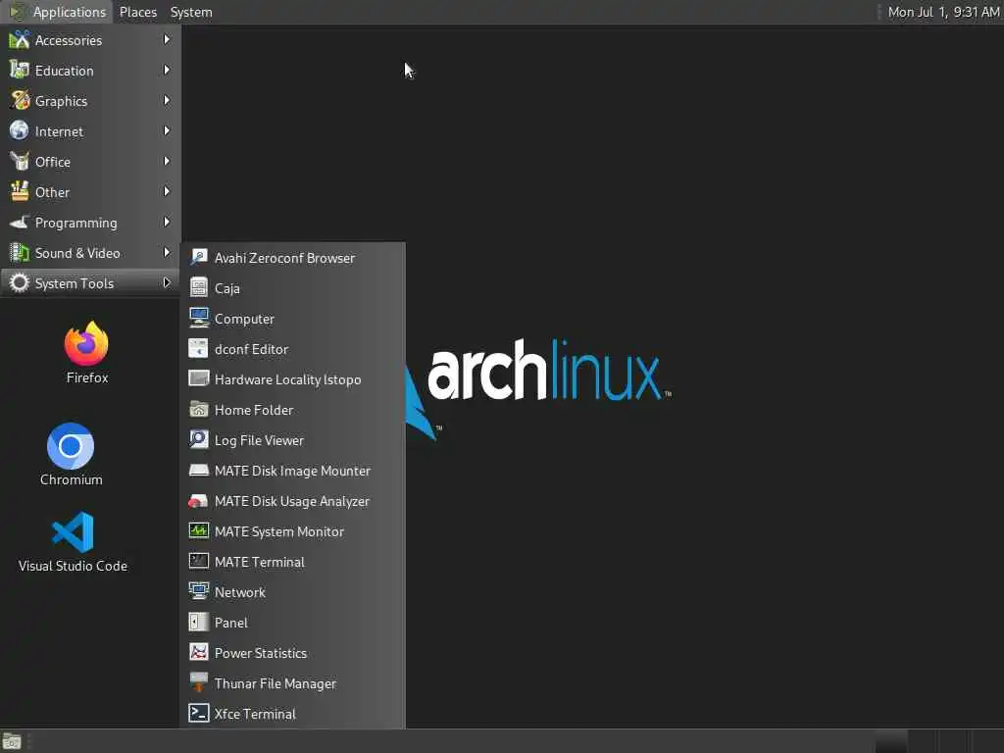Select the Education menu category

(x=90, y=71)
